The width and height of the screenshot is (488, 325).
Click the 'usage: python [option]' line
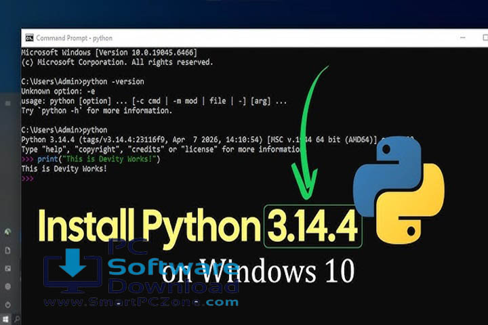coord(154,101)
